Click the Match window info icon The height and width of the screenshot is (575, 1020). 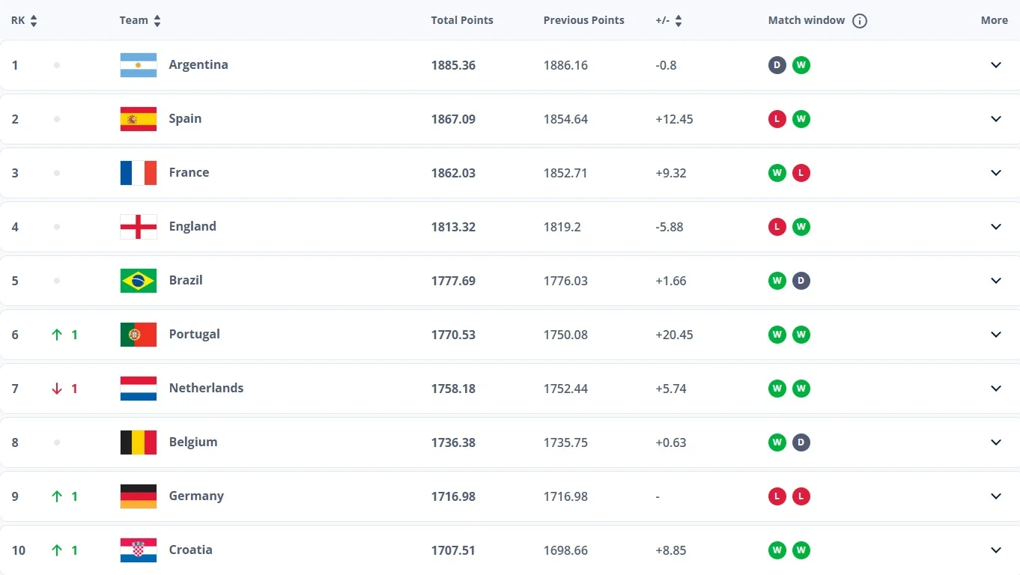pos(860,21)
